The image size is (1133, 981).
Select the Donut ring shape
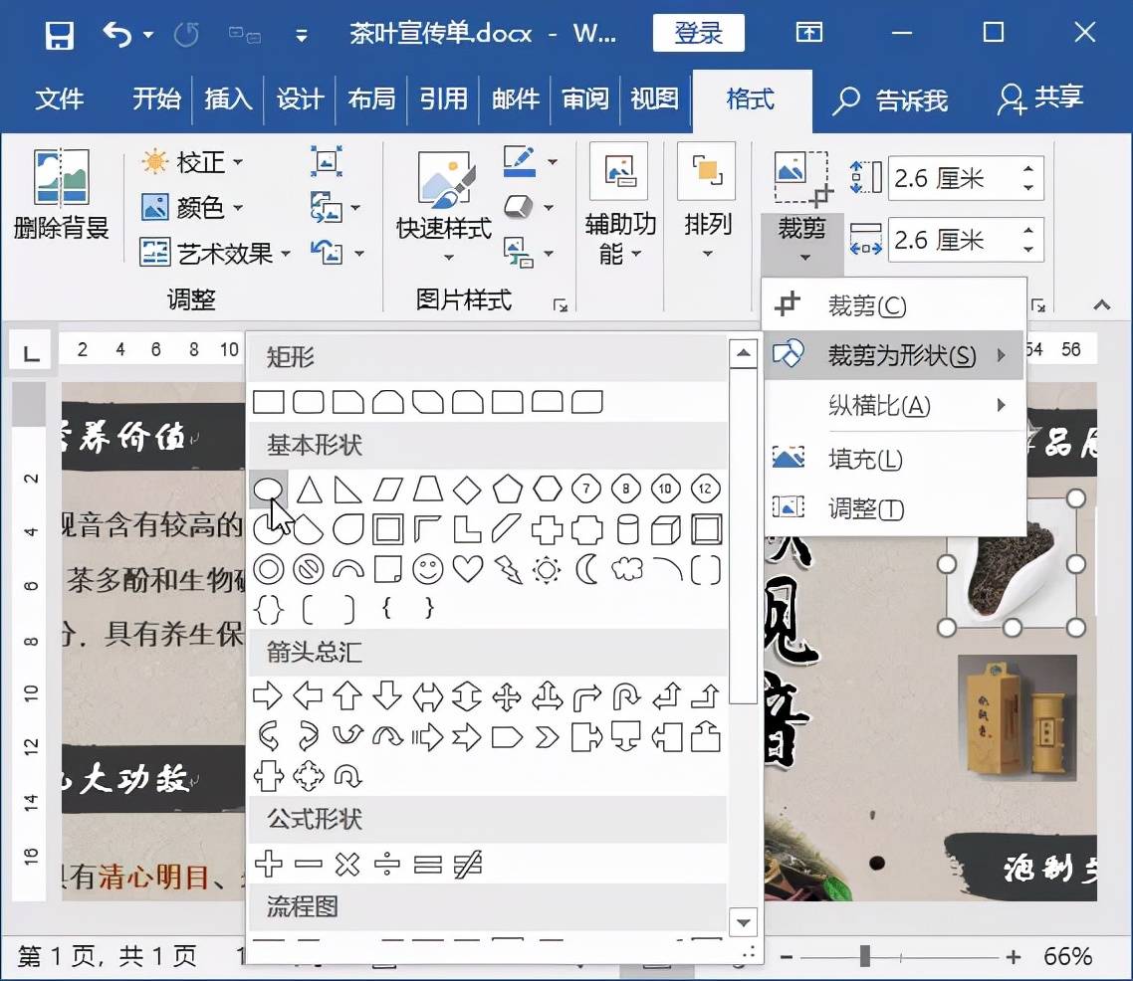tap(269, 569)
